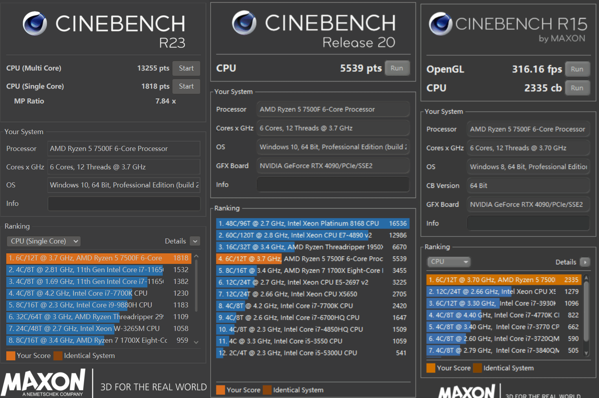Run the Release 20 CPU benchmark

397,68
